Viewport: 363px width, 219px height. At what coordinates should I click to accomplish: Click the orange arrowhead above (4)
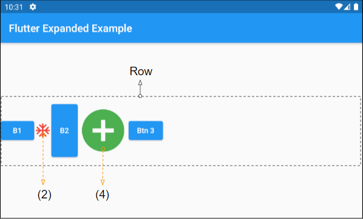[103, 182]
